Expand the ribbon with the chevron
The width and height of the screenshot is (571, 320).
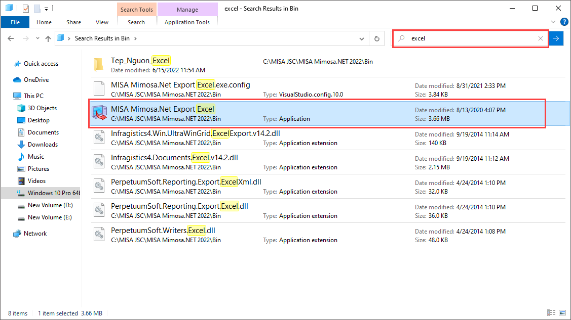(x=553, y=22)
